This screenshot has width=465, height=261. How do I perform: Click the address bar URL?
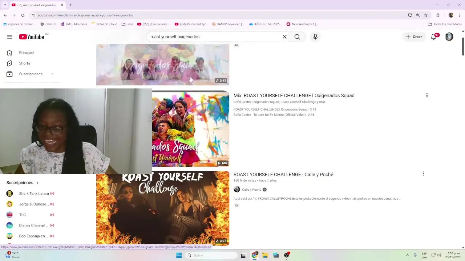pos(86,15)
